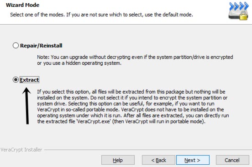Open the Help button
The image size is (252, 167).
coord(118,160)
